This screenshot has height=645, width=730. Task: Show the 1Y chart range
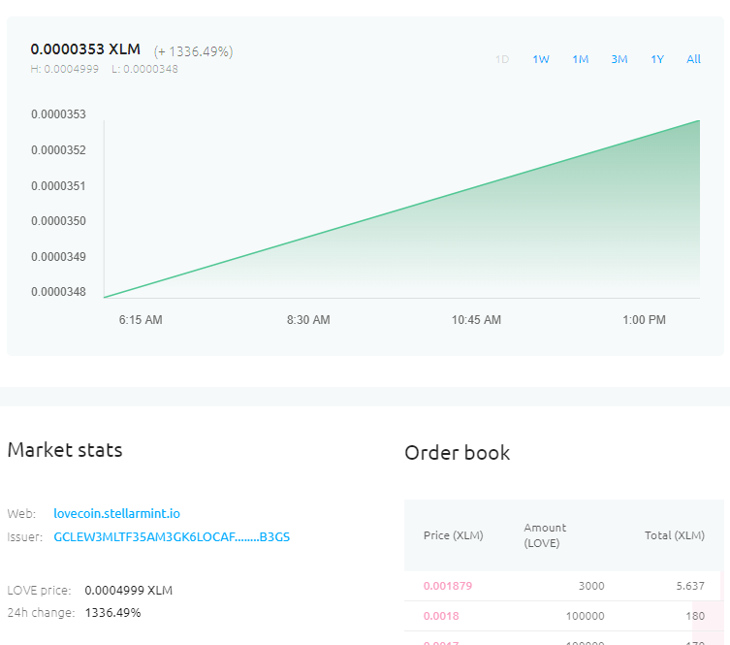(657, 59)
